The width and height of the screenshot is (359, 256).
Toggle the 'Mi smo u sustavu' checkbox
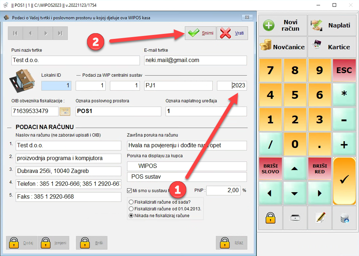coord(130,190)
